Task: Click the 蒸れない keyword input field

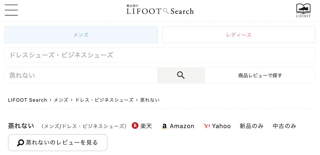Action: pyautogui.click(x=81, y=75)
